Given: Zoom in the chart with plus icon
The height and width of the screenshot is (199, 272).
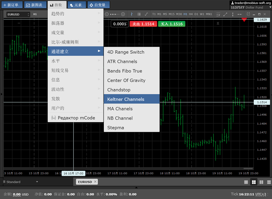Looking at the screenshot, I should (123, 14).
